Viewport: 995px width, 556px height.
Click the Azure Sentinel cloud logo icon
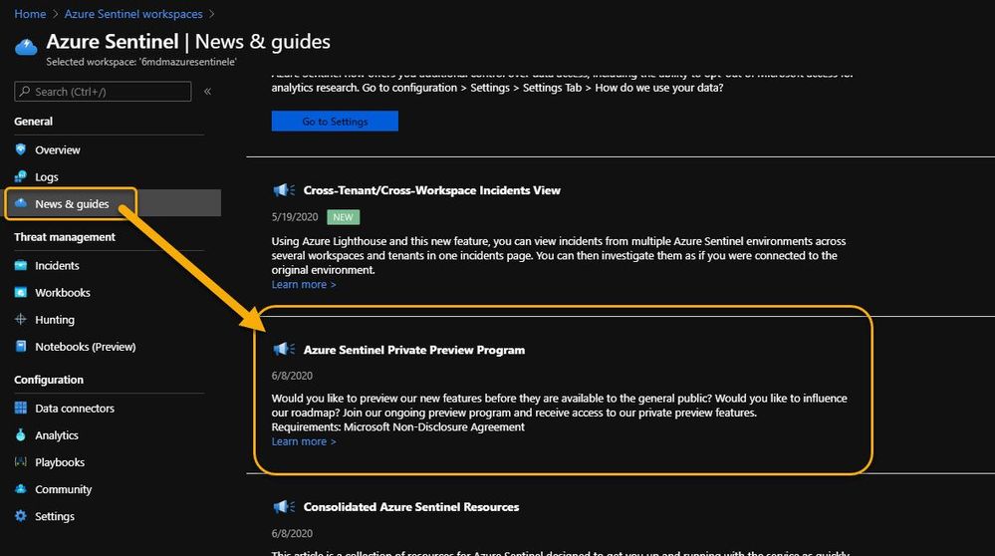pyautogui.click(x=26, y=47)
